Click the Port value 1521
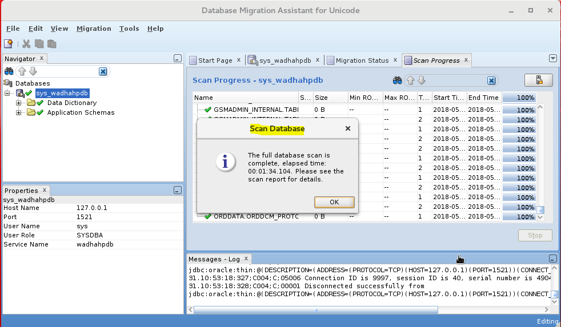 click(x=84, y=217)
